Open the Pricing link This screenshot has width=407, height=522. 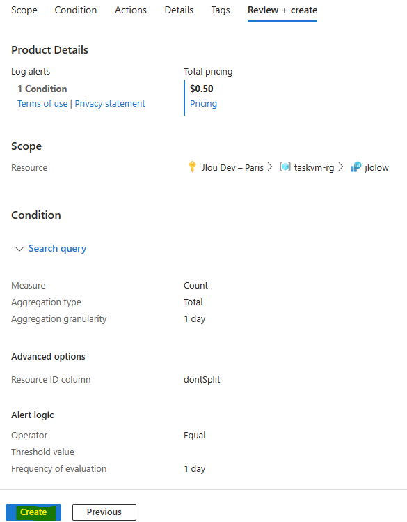coord(203,104)
